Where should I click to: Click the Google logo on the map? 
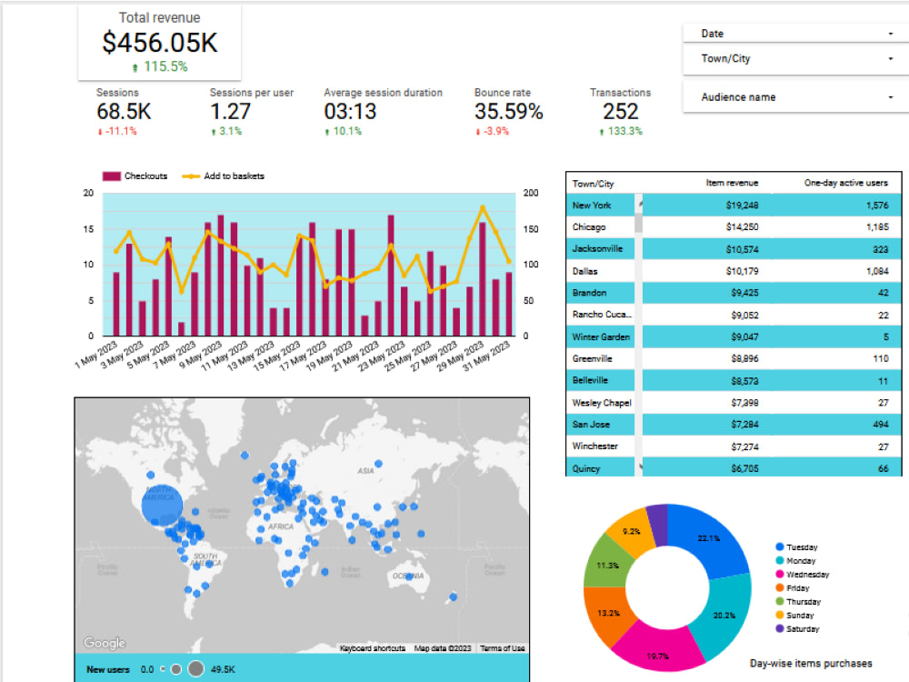click(x=103, y=643)
